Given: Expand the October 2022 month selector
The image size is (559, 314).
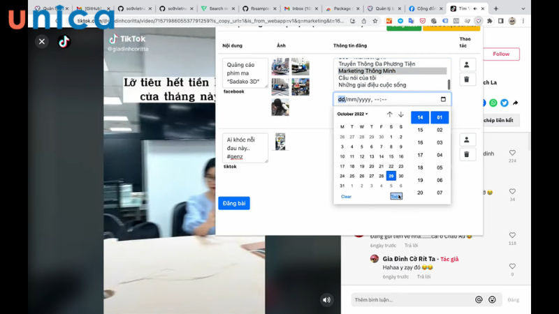Looking at the screenshot, I should coord(353,114).
